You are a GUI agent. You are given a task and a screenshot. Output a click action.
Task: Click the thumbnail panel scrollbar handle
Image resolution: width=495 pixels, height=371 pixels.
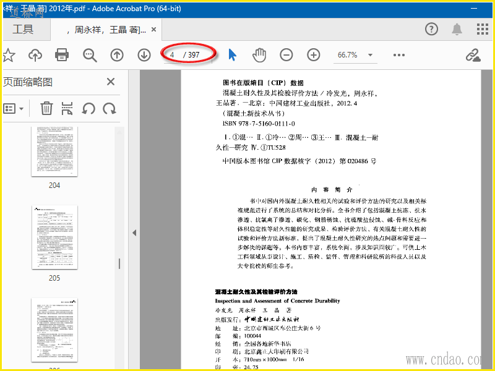[x=119, y=264]
